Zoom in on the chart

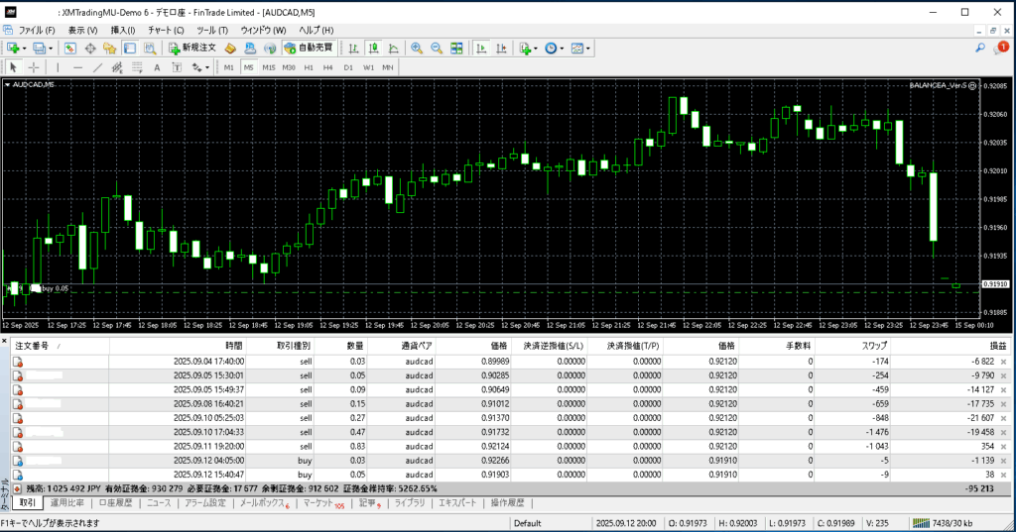pos(417,48)
